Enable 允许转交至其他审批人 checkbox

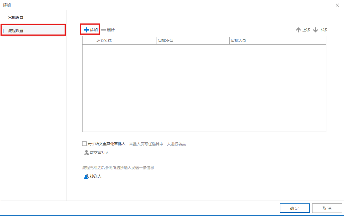click(84, 143)
